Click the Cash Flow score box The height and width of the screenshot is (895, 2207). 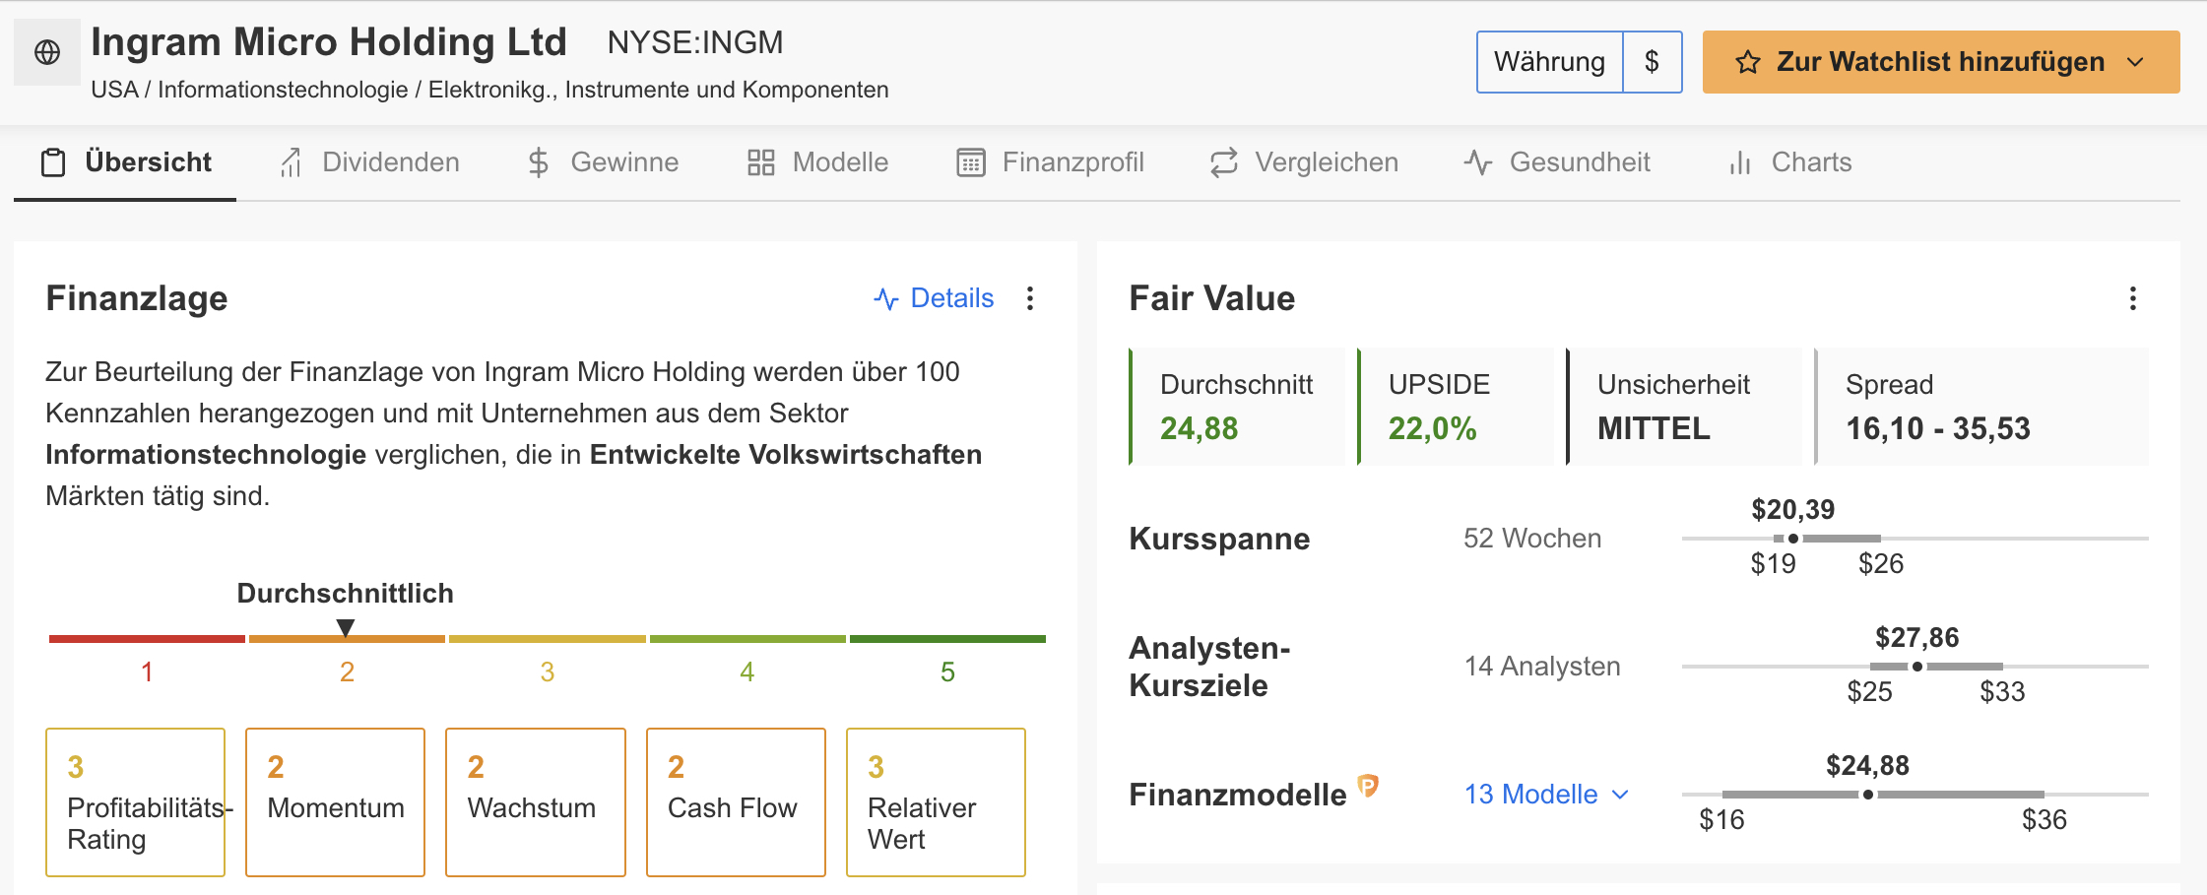pos(736,802)
